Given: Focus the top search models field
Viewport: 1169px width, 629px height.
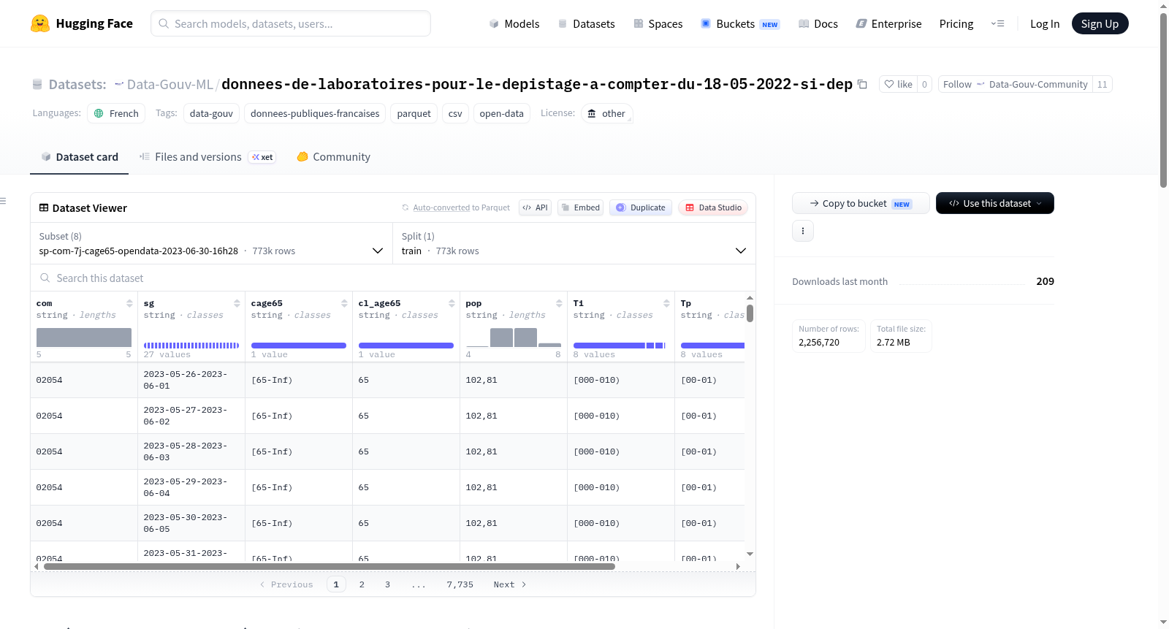Looking at the screenshot, I should (x=291, y=23).
